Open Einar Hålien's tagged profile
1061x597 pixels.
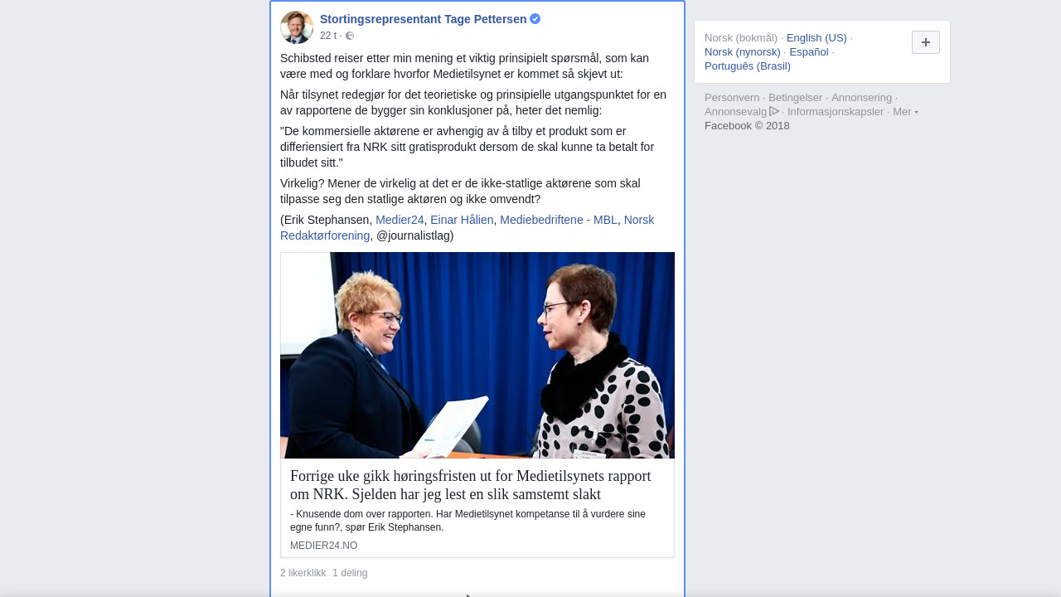(462, 220)
